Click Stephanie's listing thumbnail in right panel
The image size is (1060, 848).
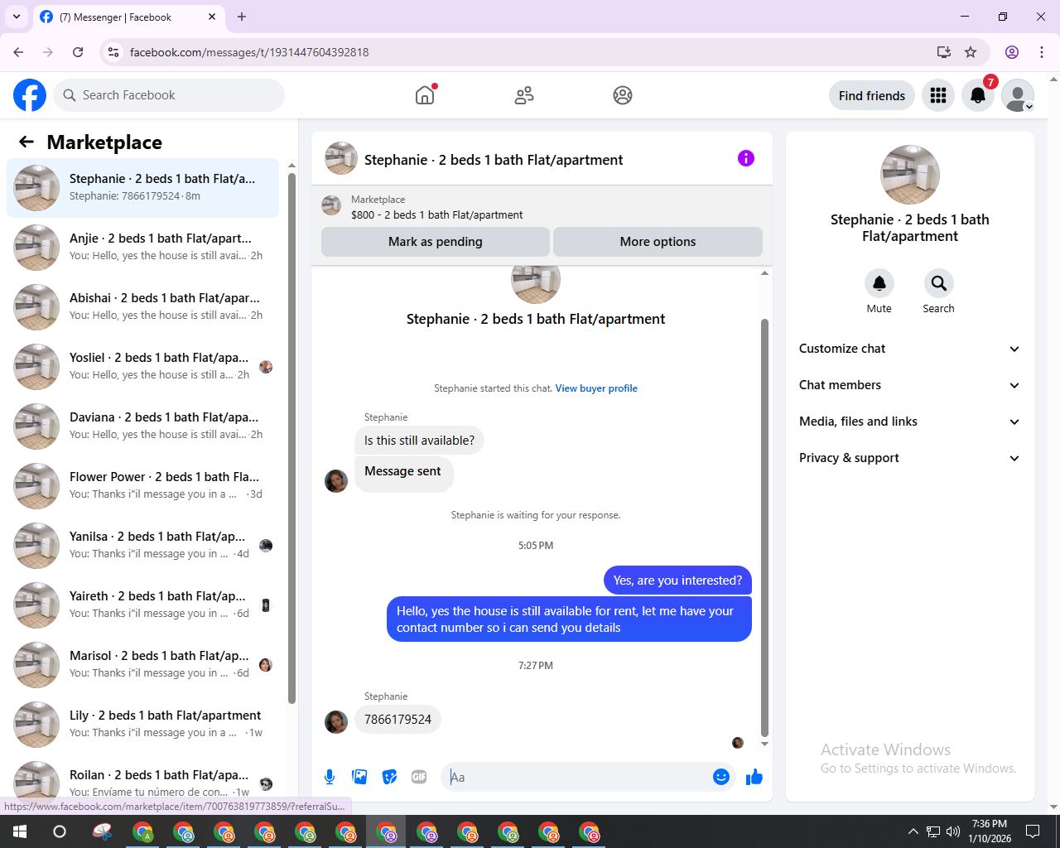910,175
